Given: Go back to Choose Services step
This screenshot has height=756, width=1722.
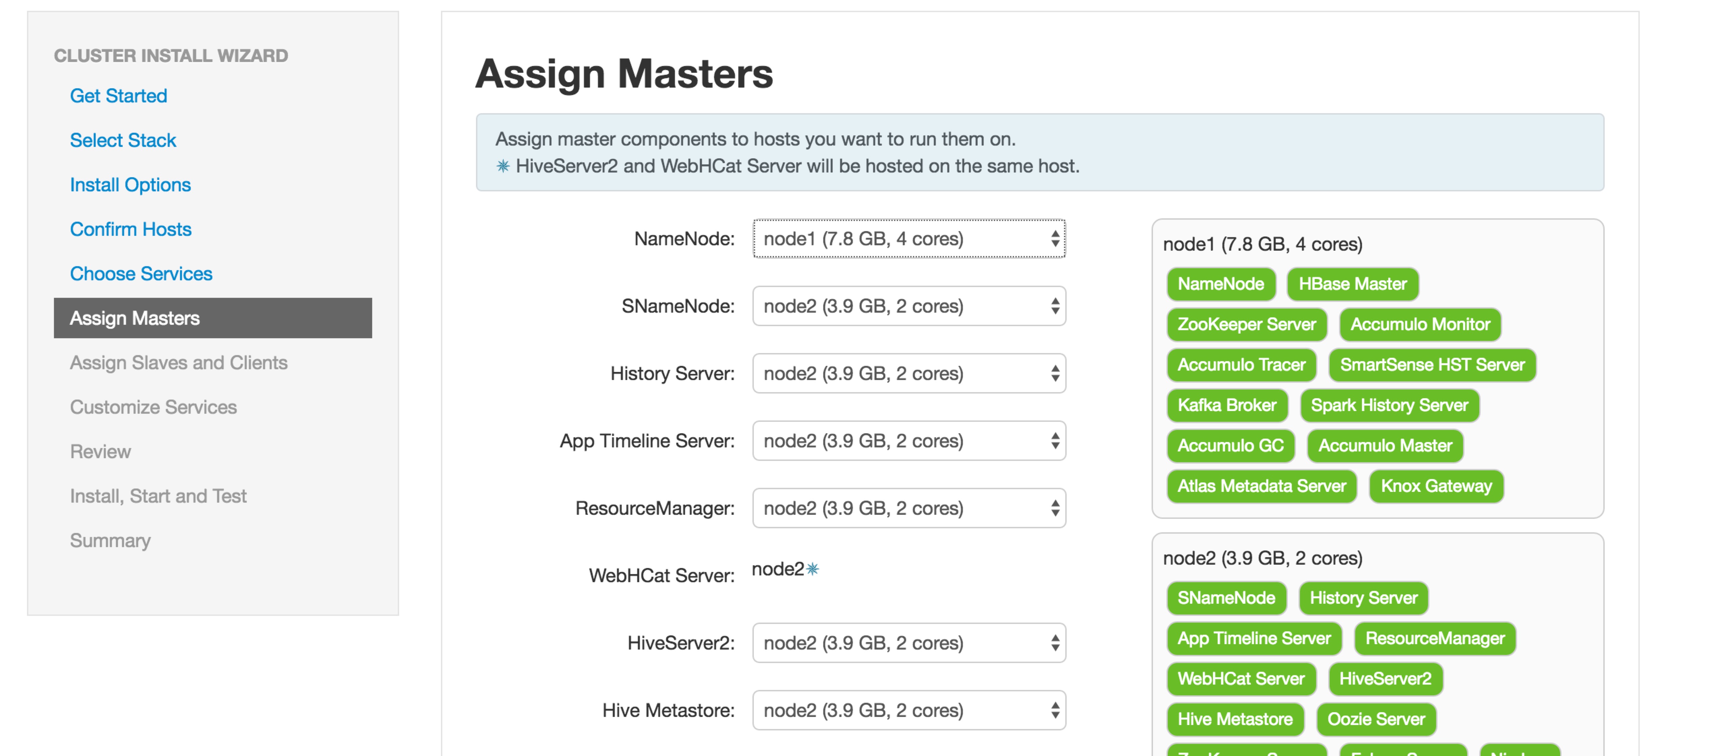Looking at the screenshot, I should (x=141, y=274).
